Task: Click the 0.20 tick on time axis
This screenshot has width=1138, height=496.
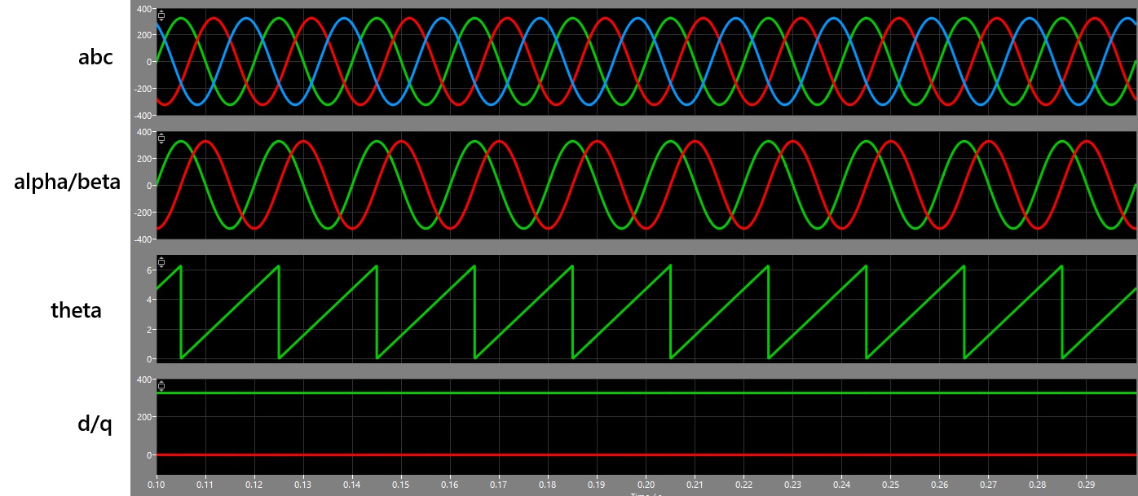Action: tap(646, 484)
